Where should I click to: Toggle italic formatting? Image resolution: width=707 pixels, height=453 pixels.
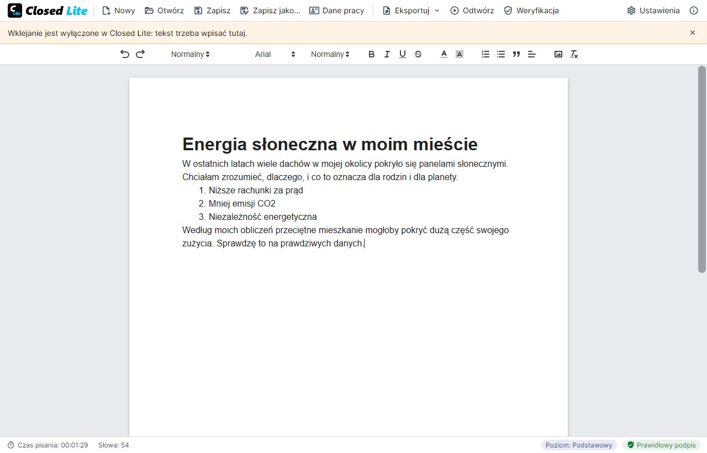387,54
